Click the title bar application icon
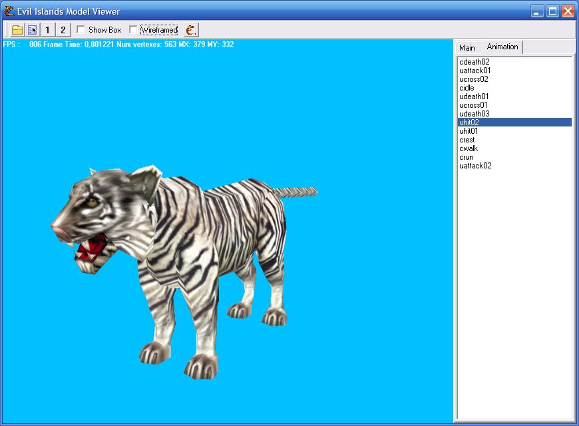 [8, 11]
